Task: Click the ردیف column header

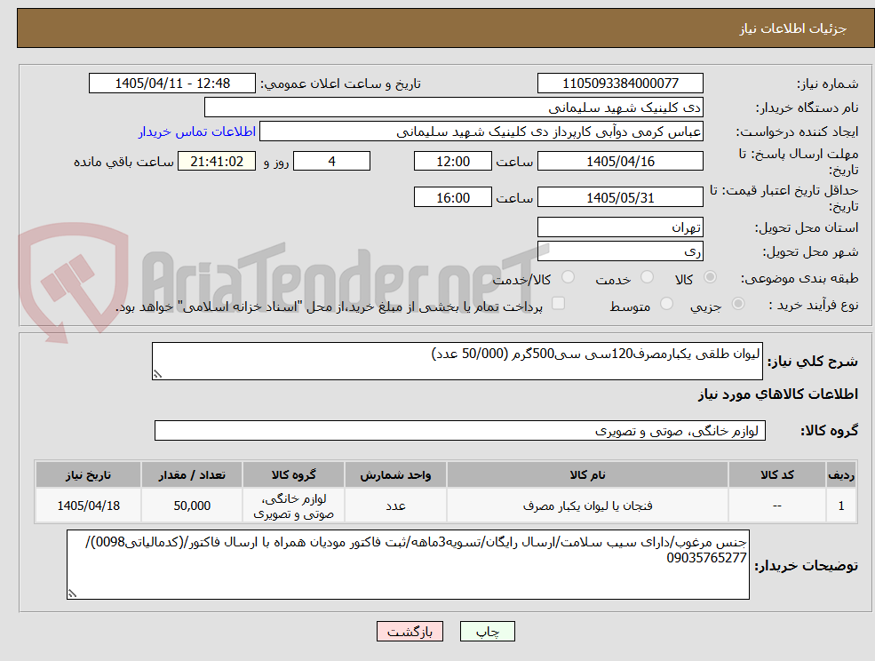Action: point(841,474)
